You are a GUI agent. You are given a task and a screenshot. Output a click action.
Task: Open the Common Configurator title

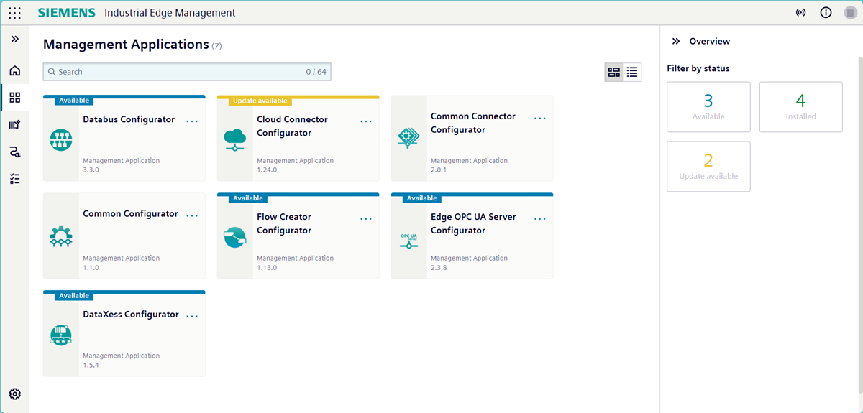tap(130, 213)
